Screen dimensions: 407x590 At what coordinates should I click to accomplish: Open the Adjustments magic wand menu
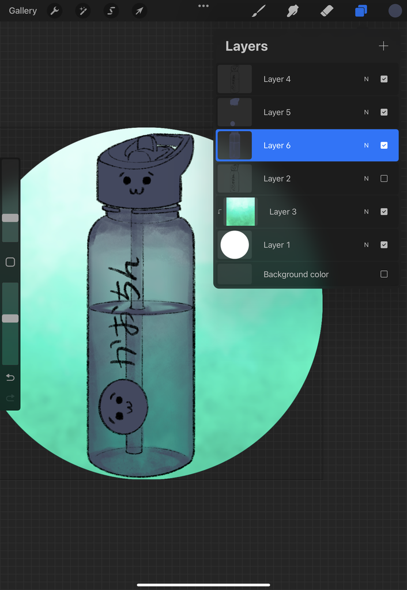(82, 11)
